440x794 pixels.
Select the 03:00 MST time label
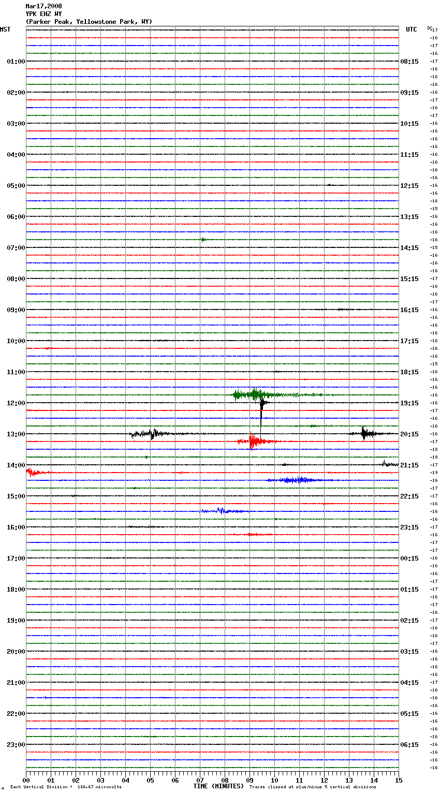(16, 124)
